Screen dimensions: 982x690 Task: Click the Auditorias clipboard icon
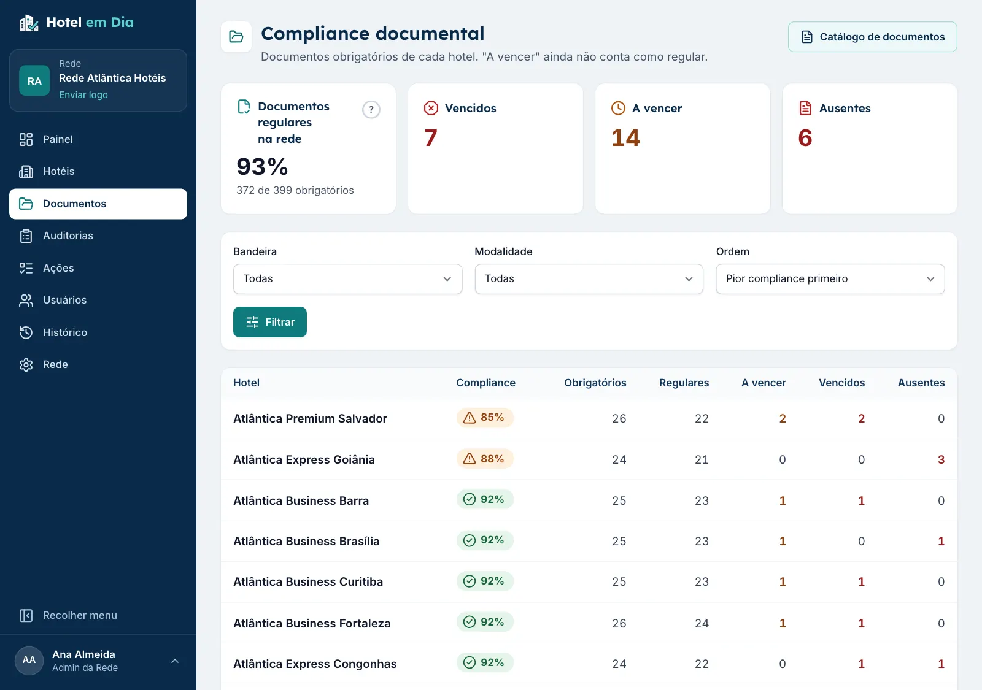(x=26, y=236)
